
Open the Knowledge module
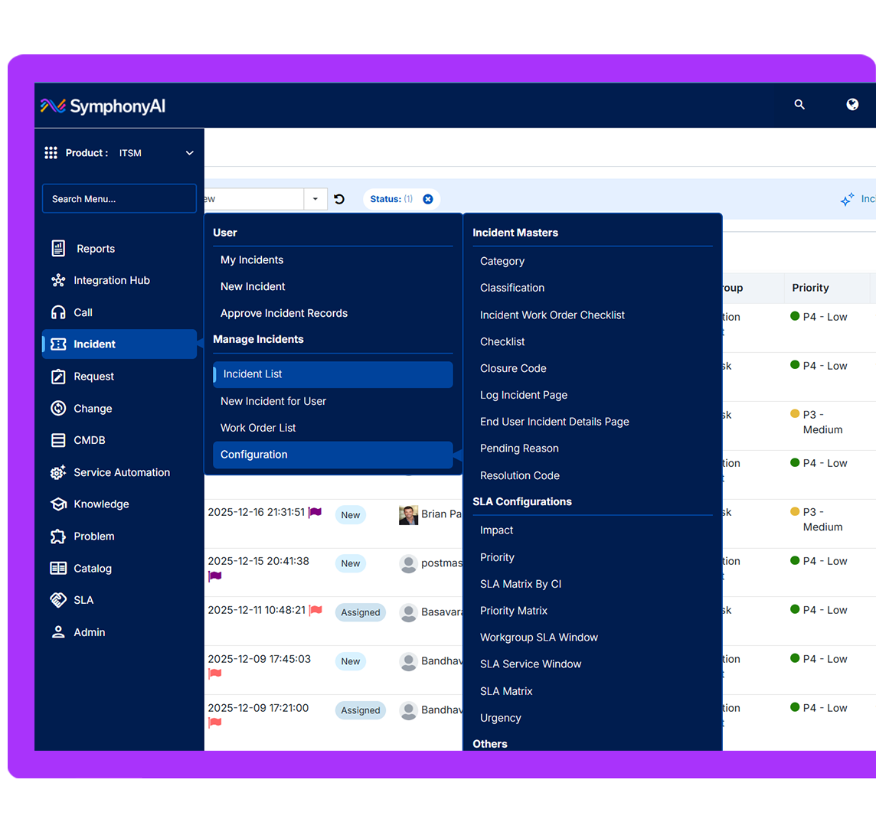[x=101, y=504]
